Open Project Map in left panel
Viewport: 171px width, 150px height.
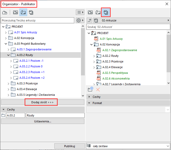coord(5,12)
